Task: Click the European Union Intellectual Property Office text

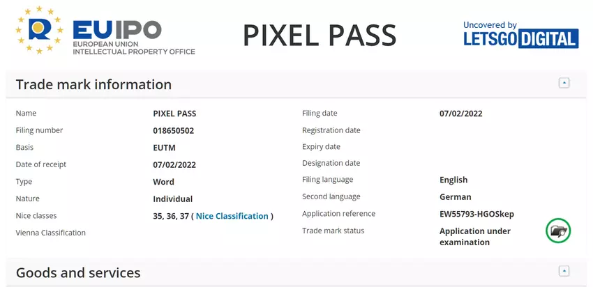Action: [x=134, y=48]
